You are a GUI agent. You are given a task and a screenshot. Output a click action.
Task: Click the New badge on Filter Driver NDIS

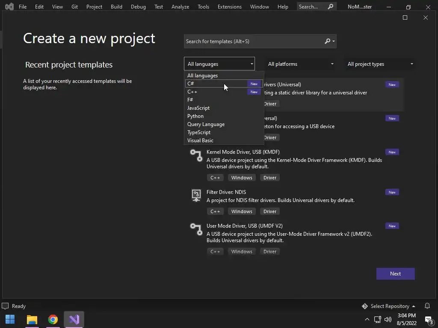click(392, 192)
